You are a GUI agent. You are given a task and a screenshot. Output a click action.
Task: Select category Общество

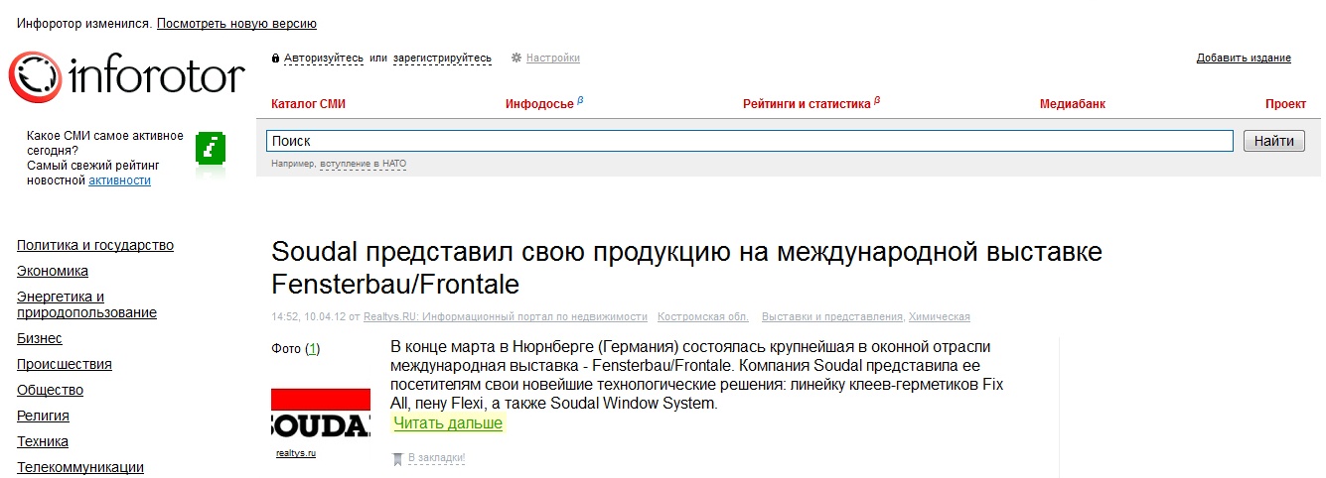(50, 390)
